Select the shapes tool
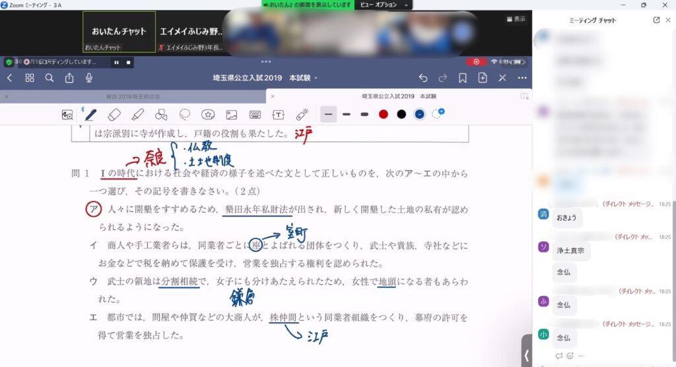The width and height of the screenshot is (676, 367). click(x=160, y=115)
